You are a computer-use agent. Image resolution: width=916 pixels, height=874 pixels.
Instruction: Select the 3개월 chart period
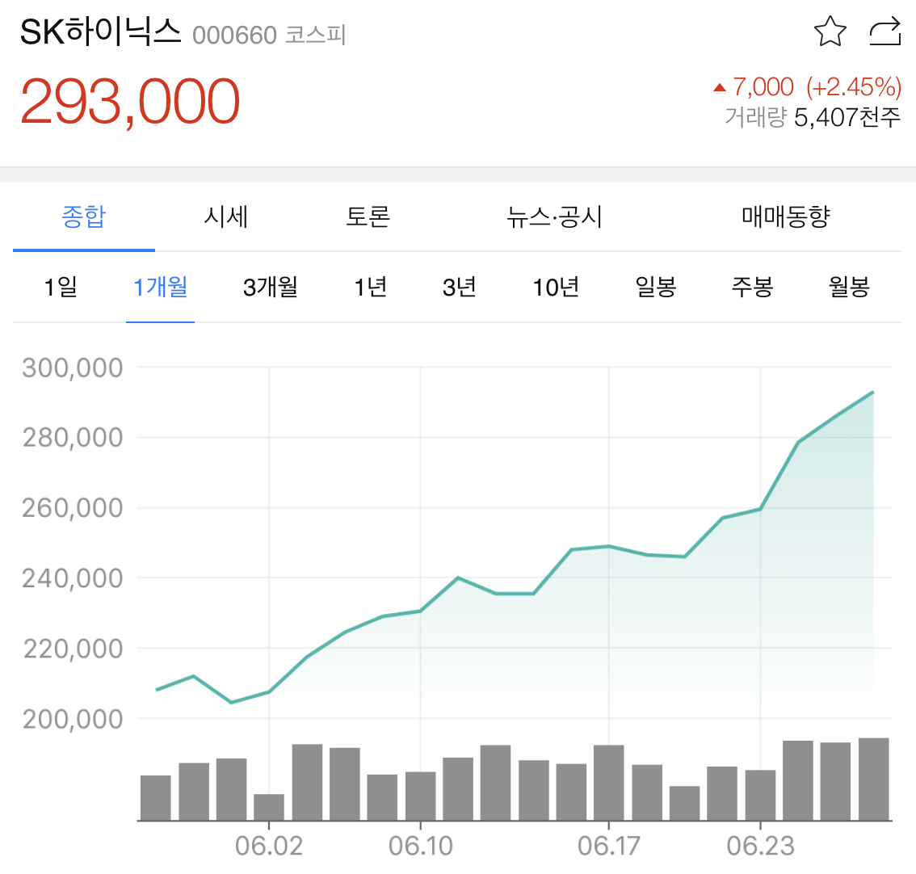coord(271,287)
